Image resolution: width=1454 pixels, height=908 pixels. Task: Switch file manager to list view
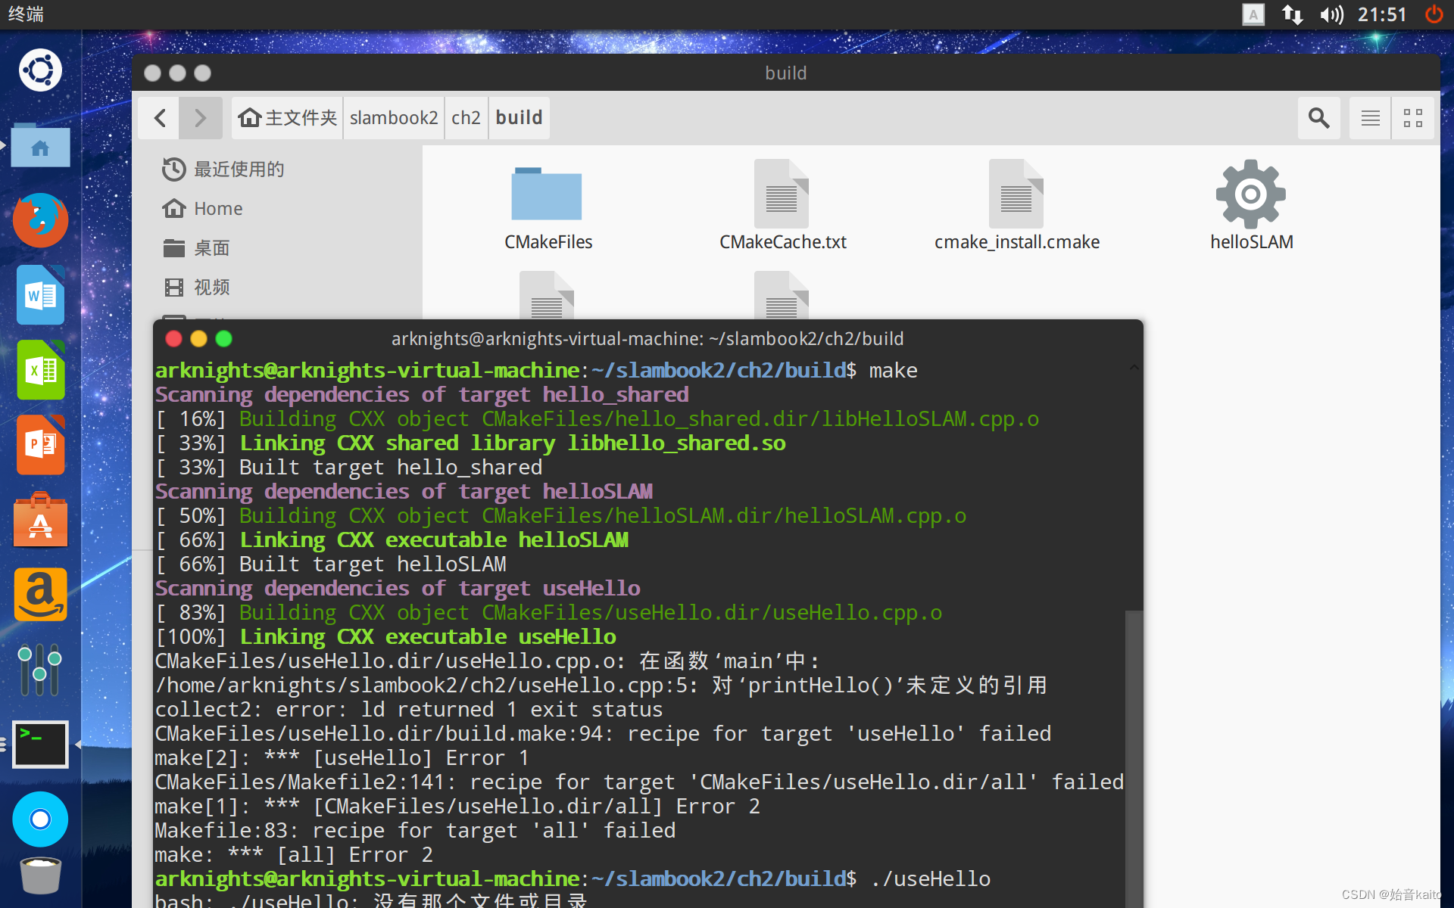click(x=1369, y=117)
